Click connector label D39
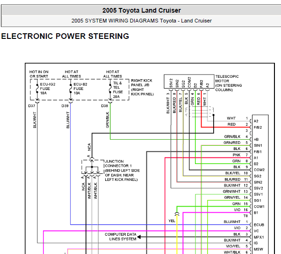281x254 pixels. [65, 106]
